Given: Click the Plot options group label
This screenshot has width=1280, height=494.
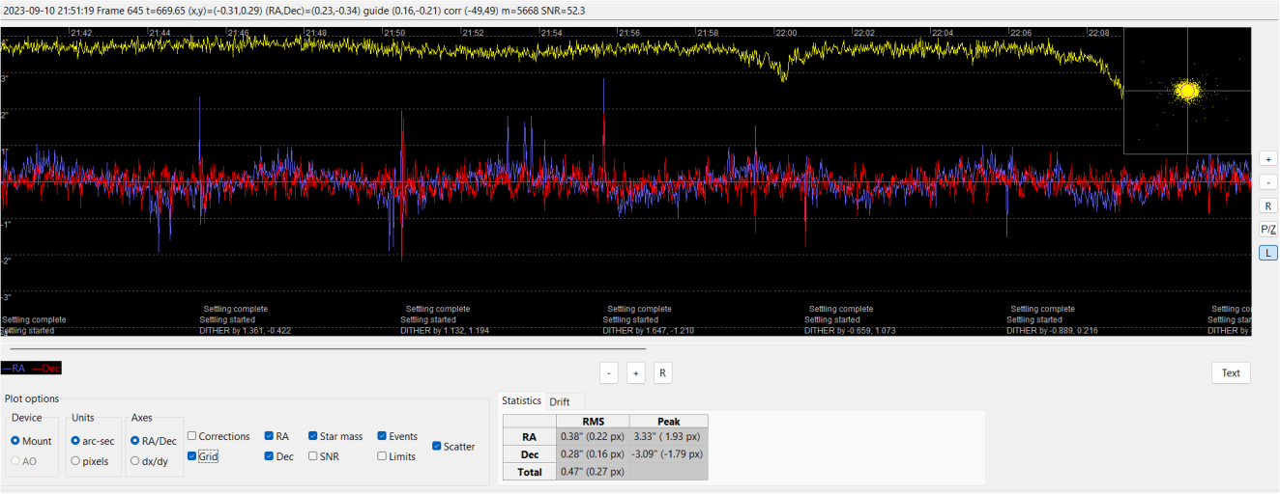Looking at the screenshot, I should [32, 398].
